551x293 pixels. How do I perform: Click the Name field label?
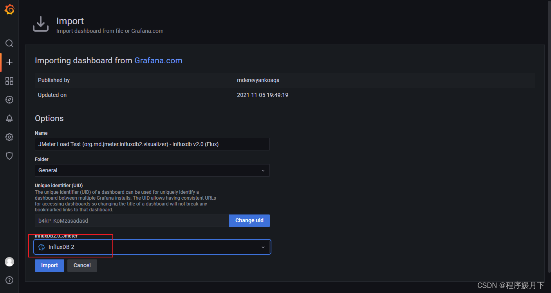41,133
